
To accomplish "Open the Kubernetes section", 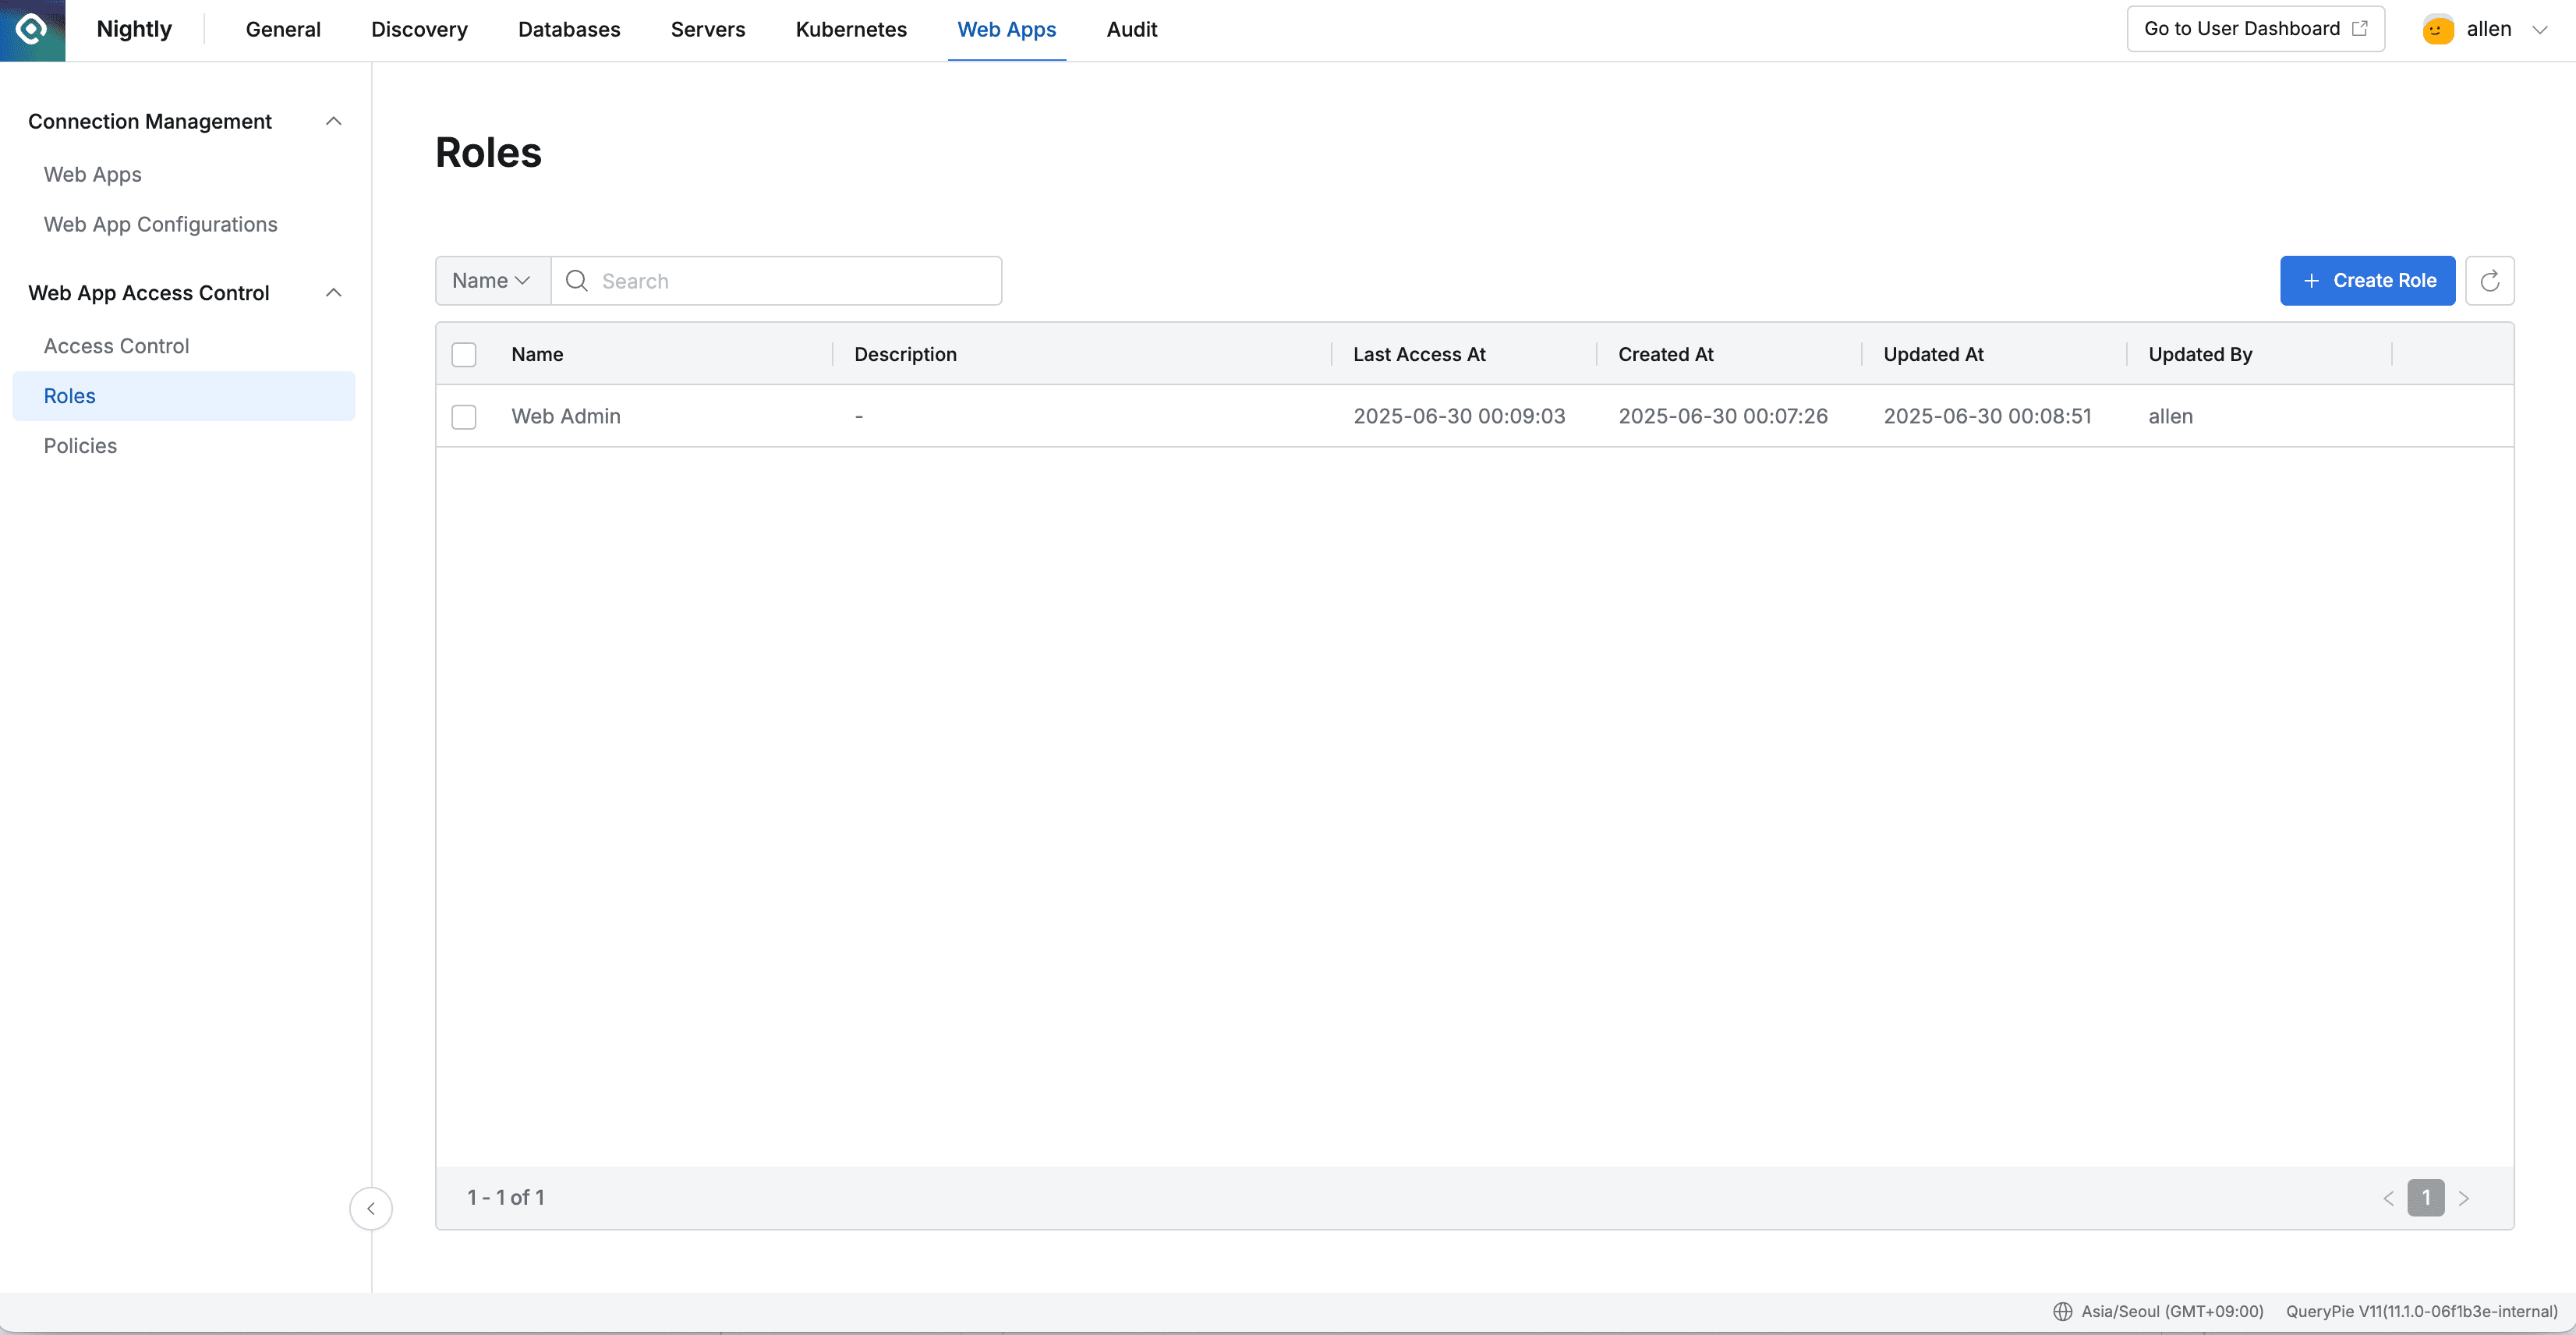I will pyautogui.click(x=850, y=29).
